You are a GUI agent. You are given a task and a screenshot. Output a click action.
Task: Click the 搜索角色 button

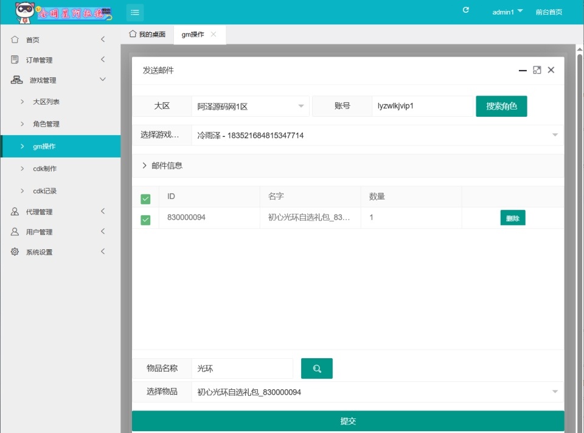(x=501, y=106)
